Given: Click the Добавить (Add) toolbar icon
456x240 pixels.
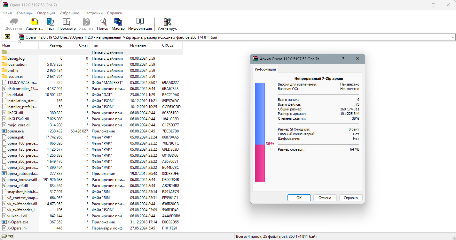Looking at the screenshot, I should pyautogui.click(x=14, y=22).
